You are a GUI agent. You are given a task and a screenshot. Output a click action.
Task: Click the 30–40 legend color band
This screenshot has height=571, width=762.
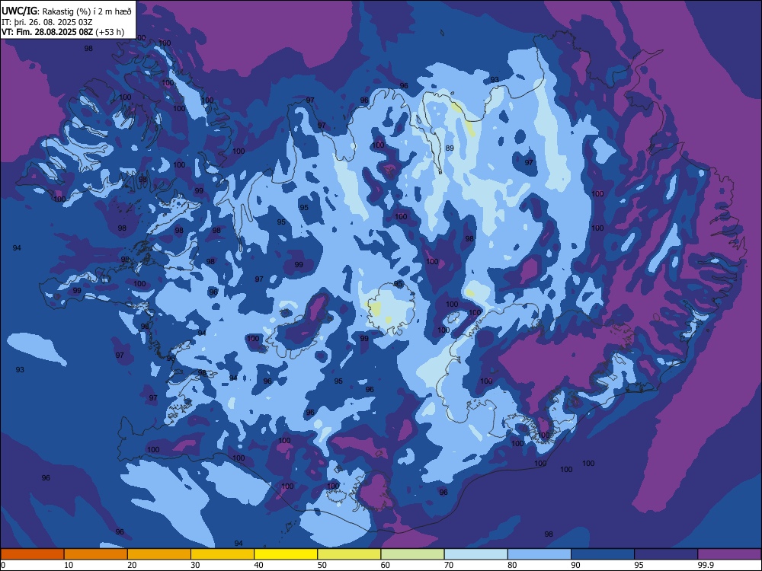[x=223, y=554]
